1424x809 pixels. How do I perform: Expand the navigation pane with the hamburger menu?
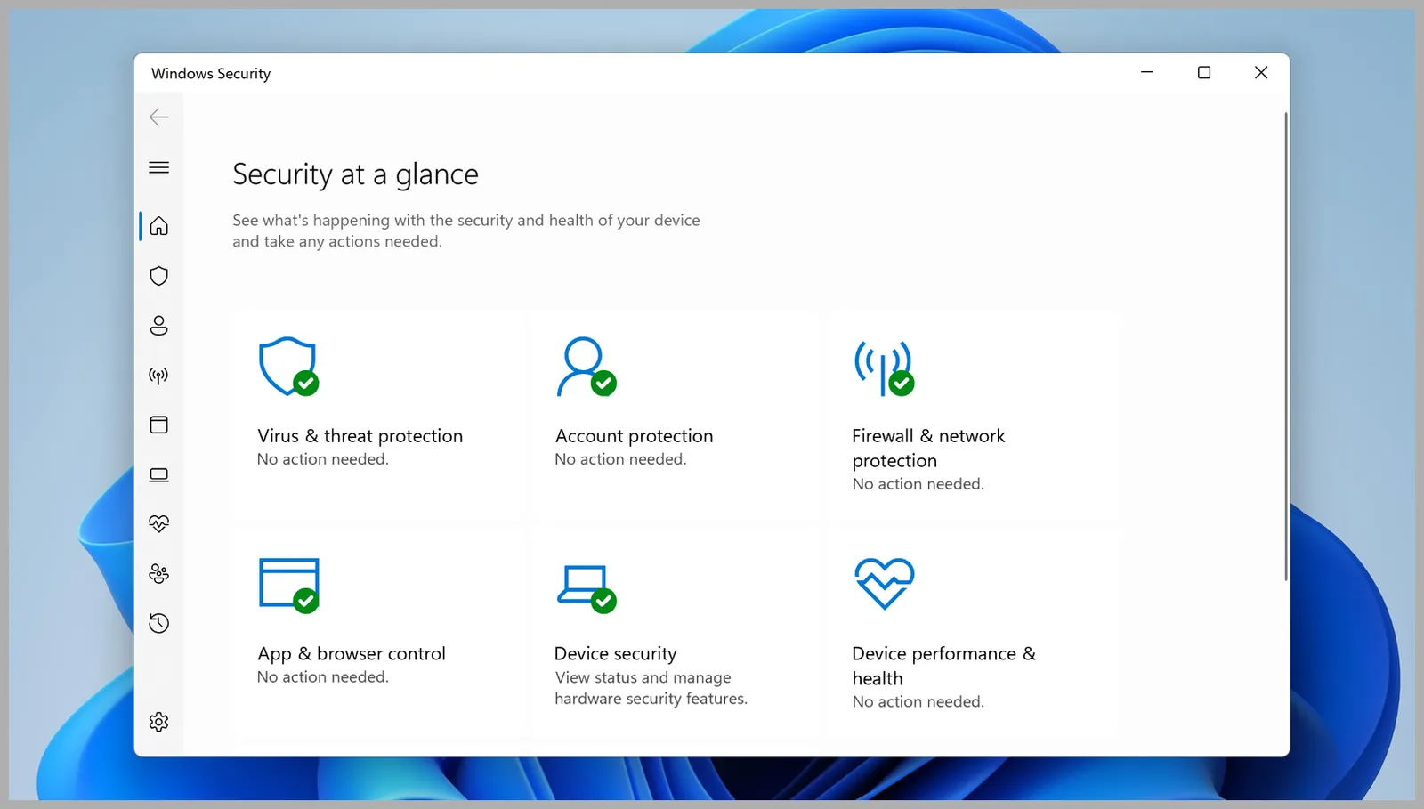[158, 167]
